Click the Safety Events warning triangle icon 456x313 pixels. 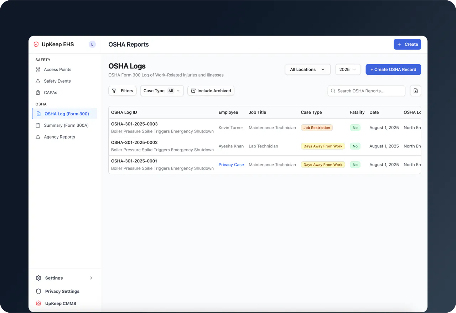pyautogui.click(x=38, y=81)
